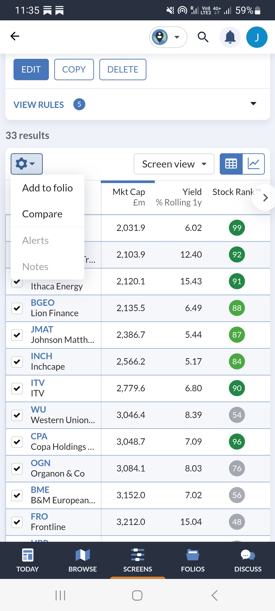The width and height of the screenshot is (275, 611).
Task: Switch to chart view icon
Action: 254,164
